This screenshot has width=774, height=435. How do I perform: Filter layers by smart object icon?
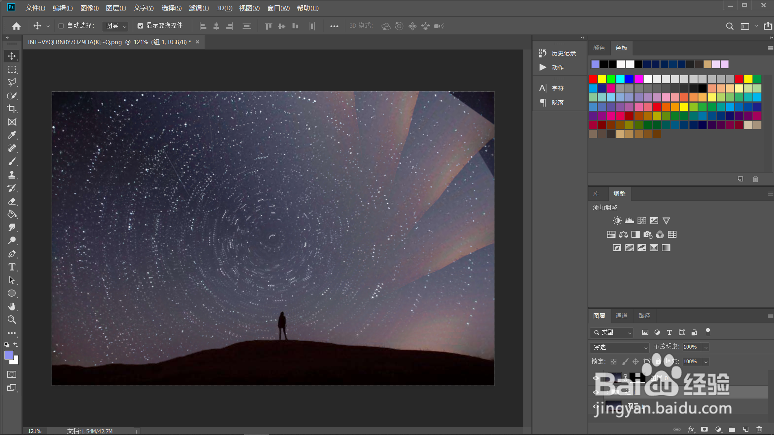pos(694,333)
